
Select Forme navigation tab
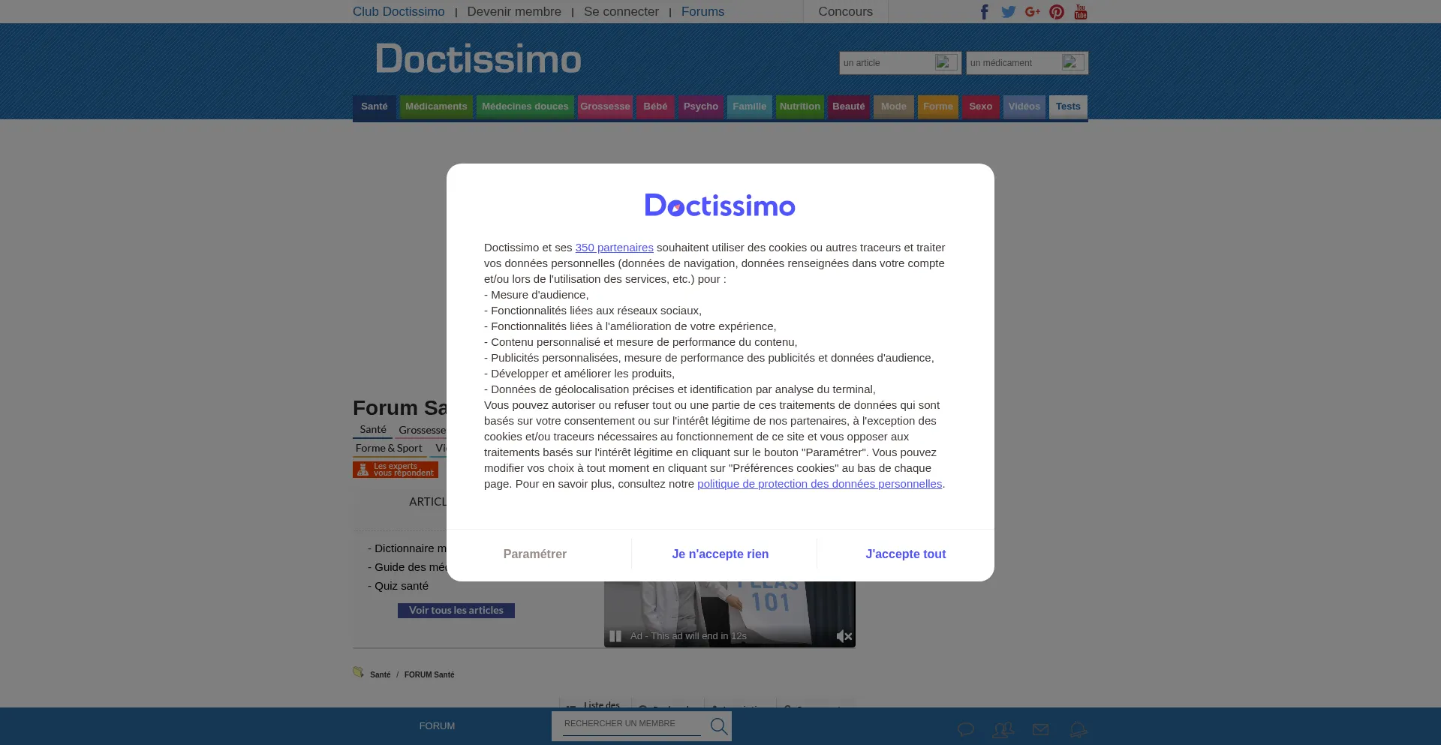pyautogui.click(x=938, y=107)
